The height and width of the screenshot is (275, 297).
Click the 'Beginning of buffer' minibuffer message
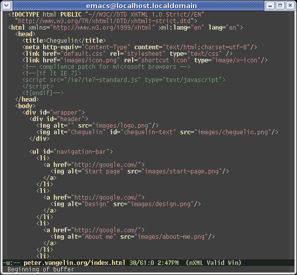41,269
